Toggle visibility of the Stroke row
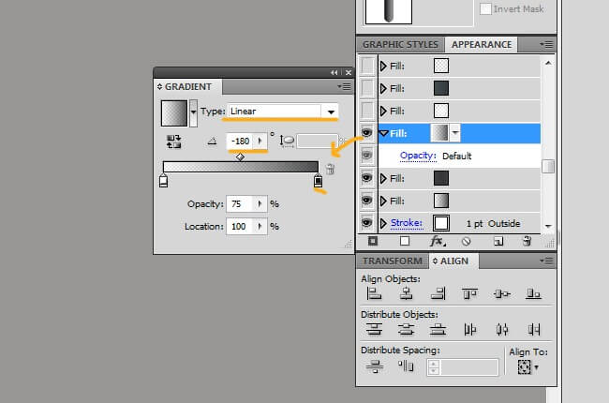 [367, 223]
